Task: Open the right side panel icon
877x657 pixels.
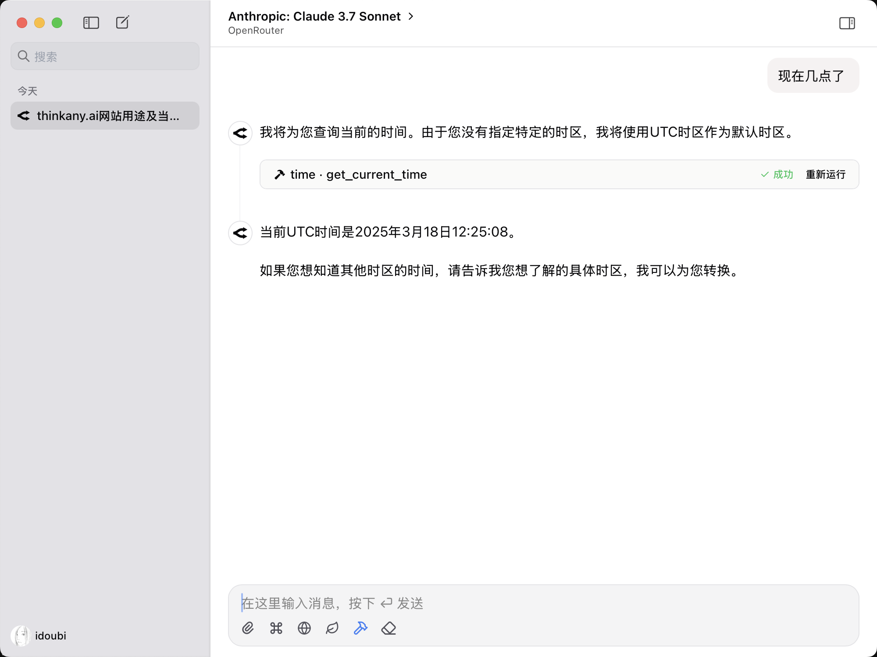Action: 847,23
